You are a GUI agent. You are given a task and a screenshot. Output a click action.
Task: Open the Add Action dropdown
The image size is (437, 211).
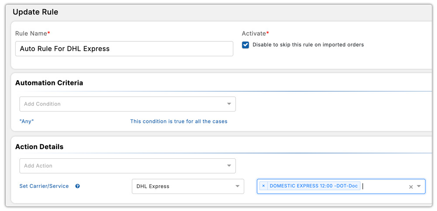(x=128, y=166)
